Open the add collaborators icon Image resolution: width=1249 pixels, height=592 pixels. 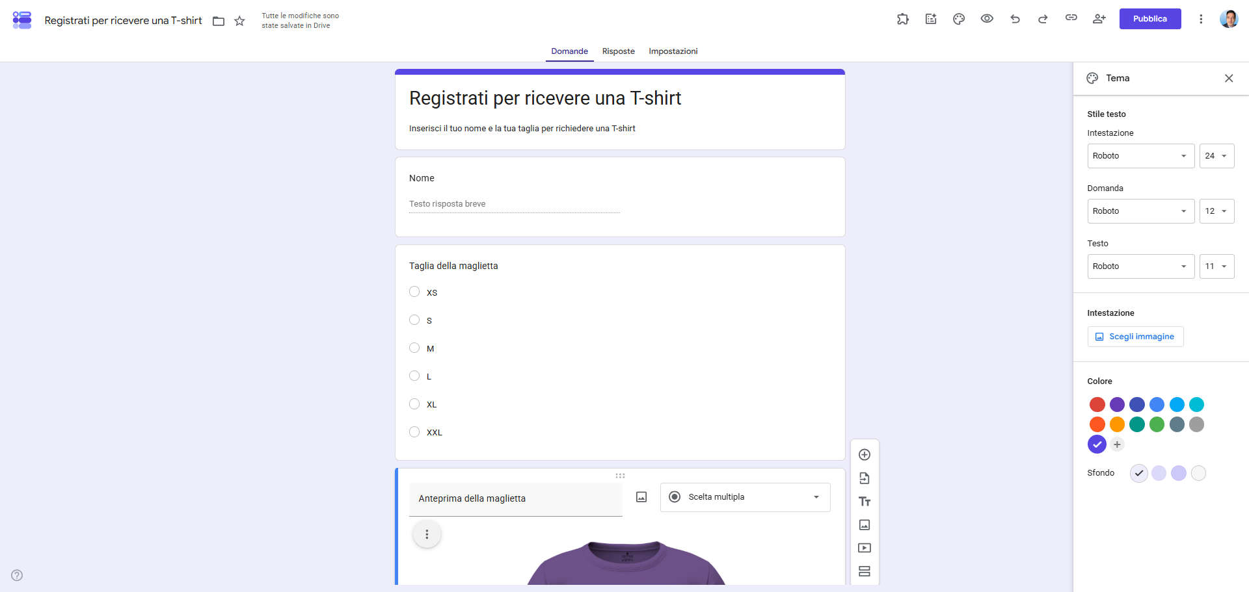click(x=1099, y=19)
